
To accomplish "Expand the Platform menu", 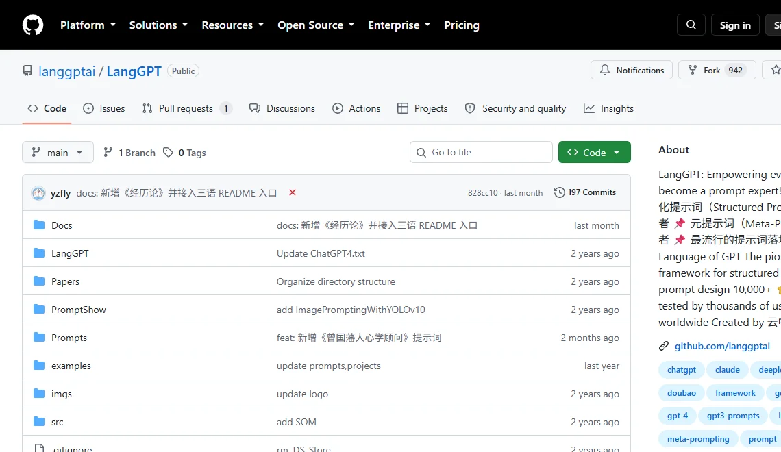I will point(88,25).
